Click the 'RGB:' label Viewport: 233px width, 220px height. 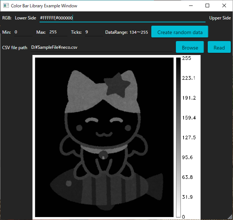coord(7,18)
